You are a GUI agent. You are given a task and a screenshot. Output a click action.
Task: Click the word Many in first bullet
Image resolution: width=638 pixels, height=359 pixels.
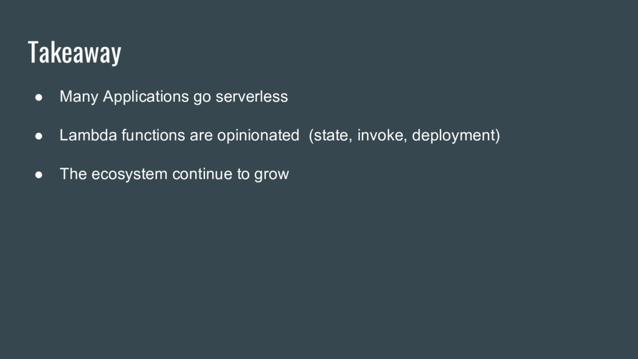click(79, 97)
